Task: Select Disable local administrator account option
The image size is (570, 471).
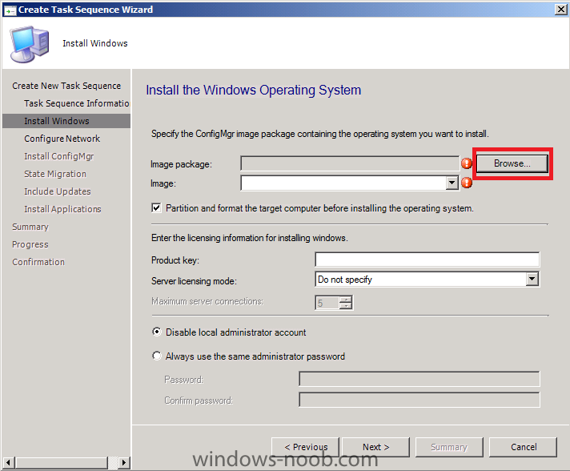Action: click(157, 332)
